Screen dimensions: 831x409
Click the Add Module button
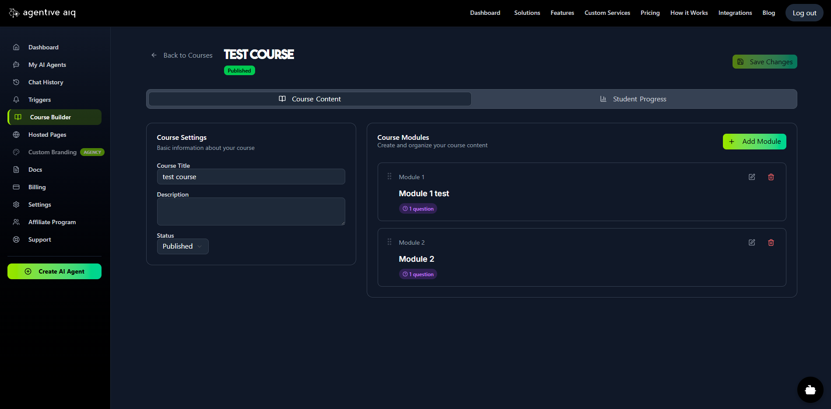(x=754, y=141)
